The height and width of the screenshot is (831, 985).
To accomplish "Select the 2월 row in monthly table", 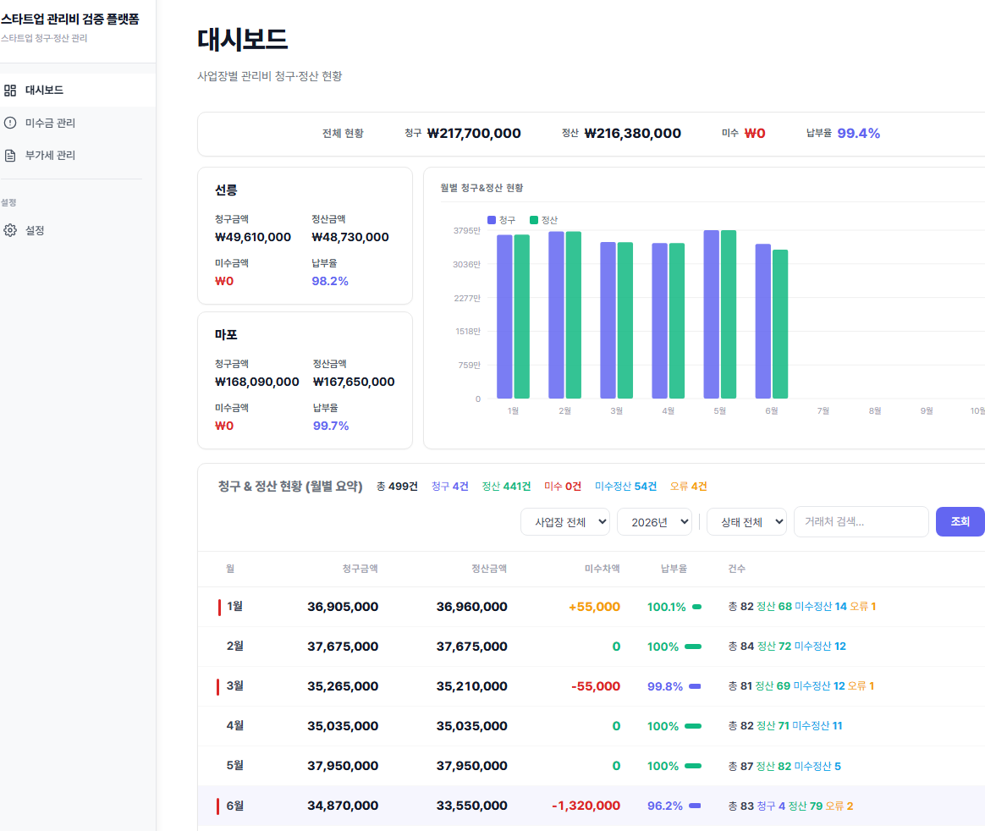I will [x=592, y=647].
